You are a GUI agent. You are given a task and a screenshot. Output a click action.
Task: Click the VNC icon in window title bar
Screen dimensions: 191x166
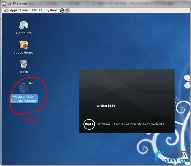pyautogui.click(x=4, y=3)
